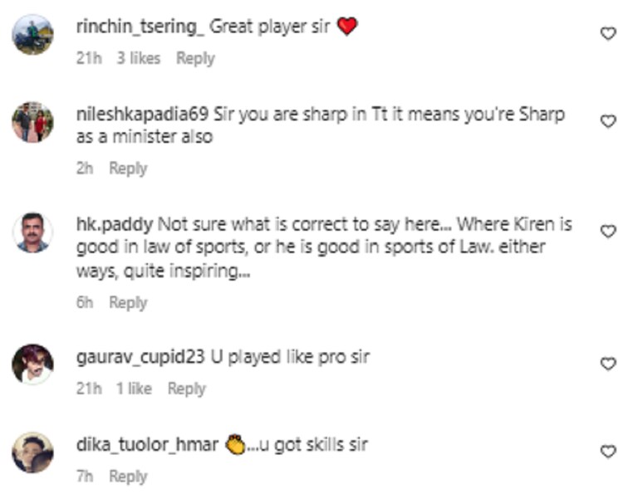This screenshot has height=499, width=623.
Task: Like dika_tuolor_hmar's comment with heart icon
Action: coord(607,452)
